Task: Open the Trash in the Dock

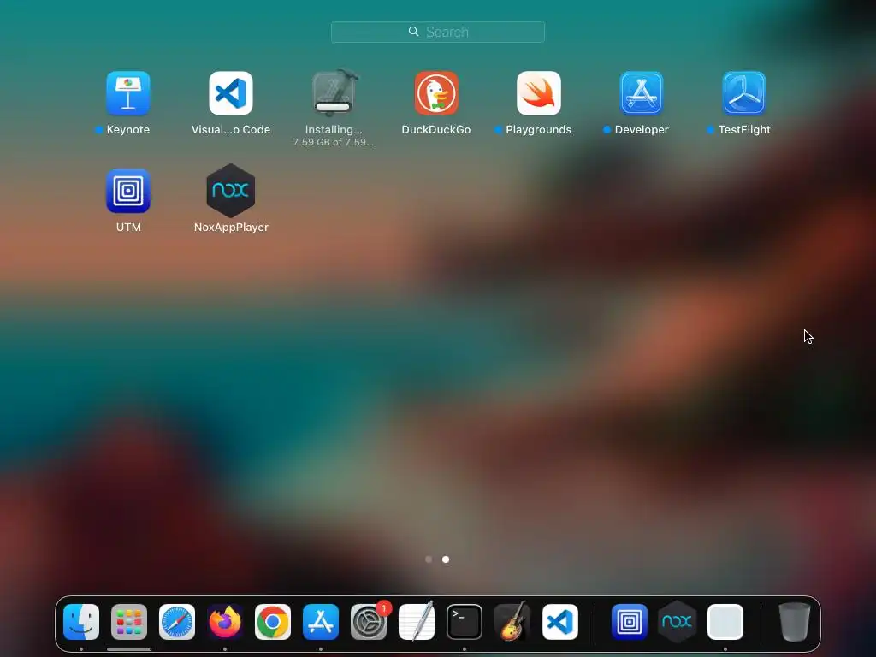Action: 795,622
